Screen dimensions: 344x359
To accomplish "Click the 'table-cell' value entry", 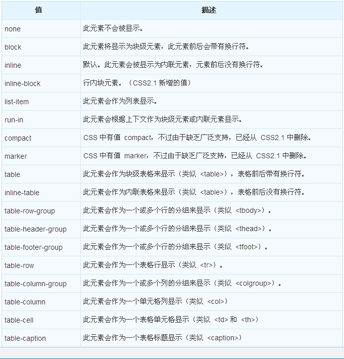I will click(19, 320).
